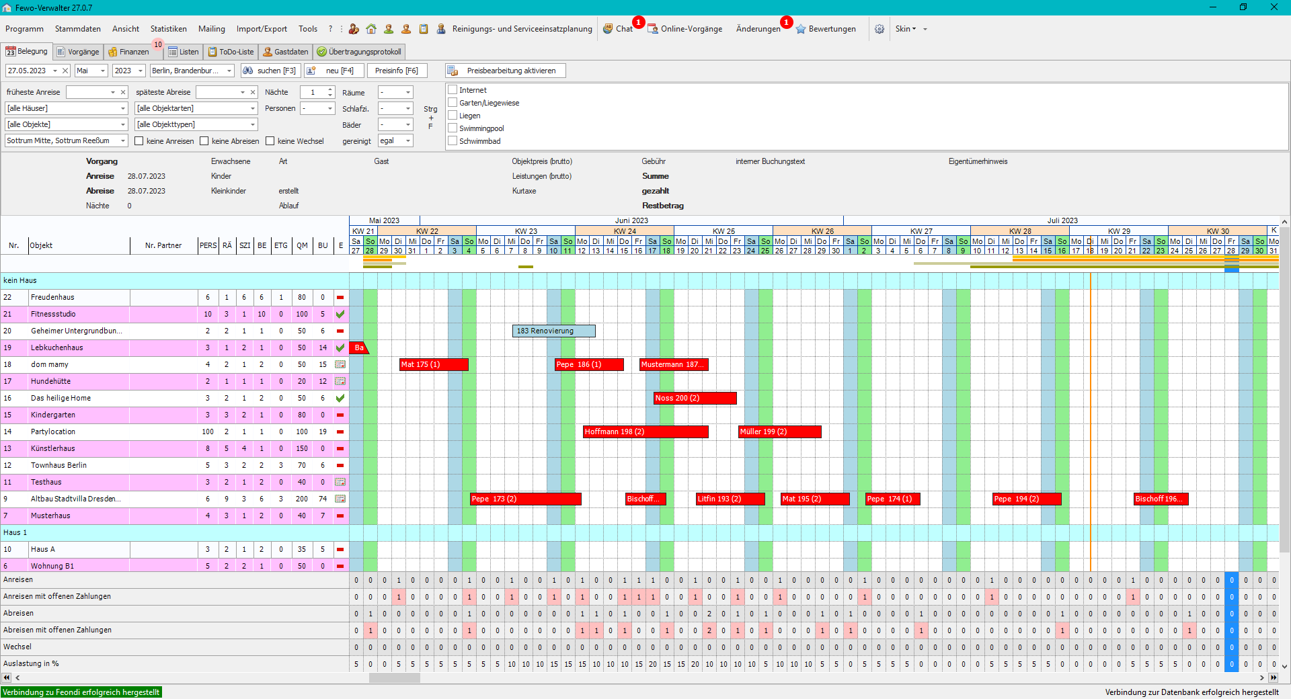Open the Chat globe icon
The image size is (1291, 699).
608,29
